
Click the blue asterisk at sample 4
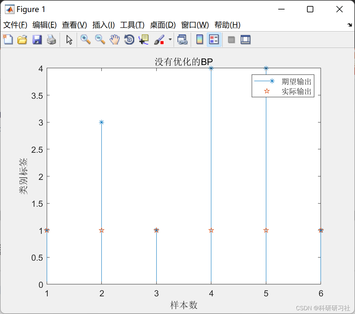(211, 68)
